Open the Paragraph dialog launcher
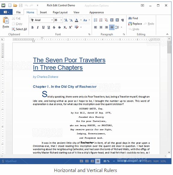The image size is (173, 175). click(x=124, y=34)
